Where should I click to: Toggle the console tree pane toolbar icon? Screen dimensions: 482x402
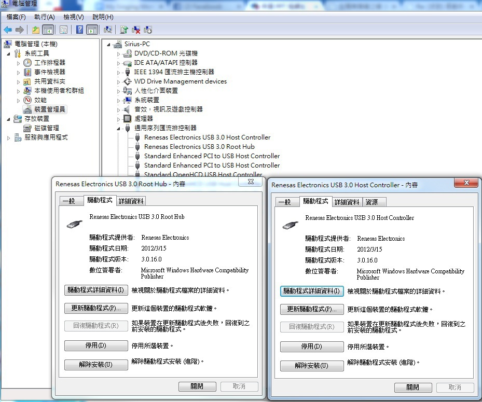pos(48,30)
